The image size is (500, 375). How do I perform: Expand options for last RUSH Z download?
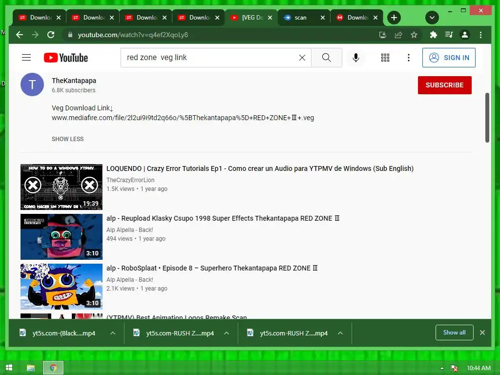(340, 333)
